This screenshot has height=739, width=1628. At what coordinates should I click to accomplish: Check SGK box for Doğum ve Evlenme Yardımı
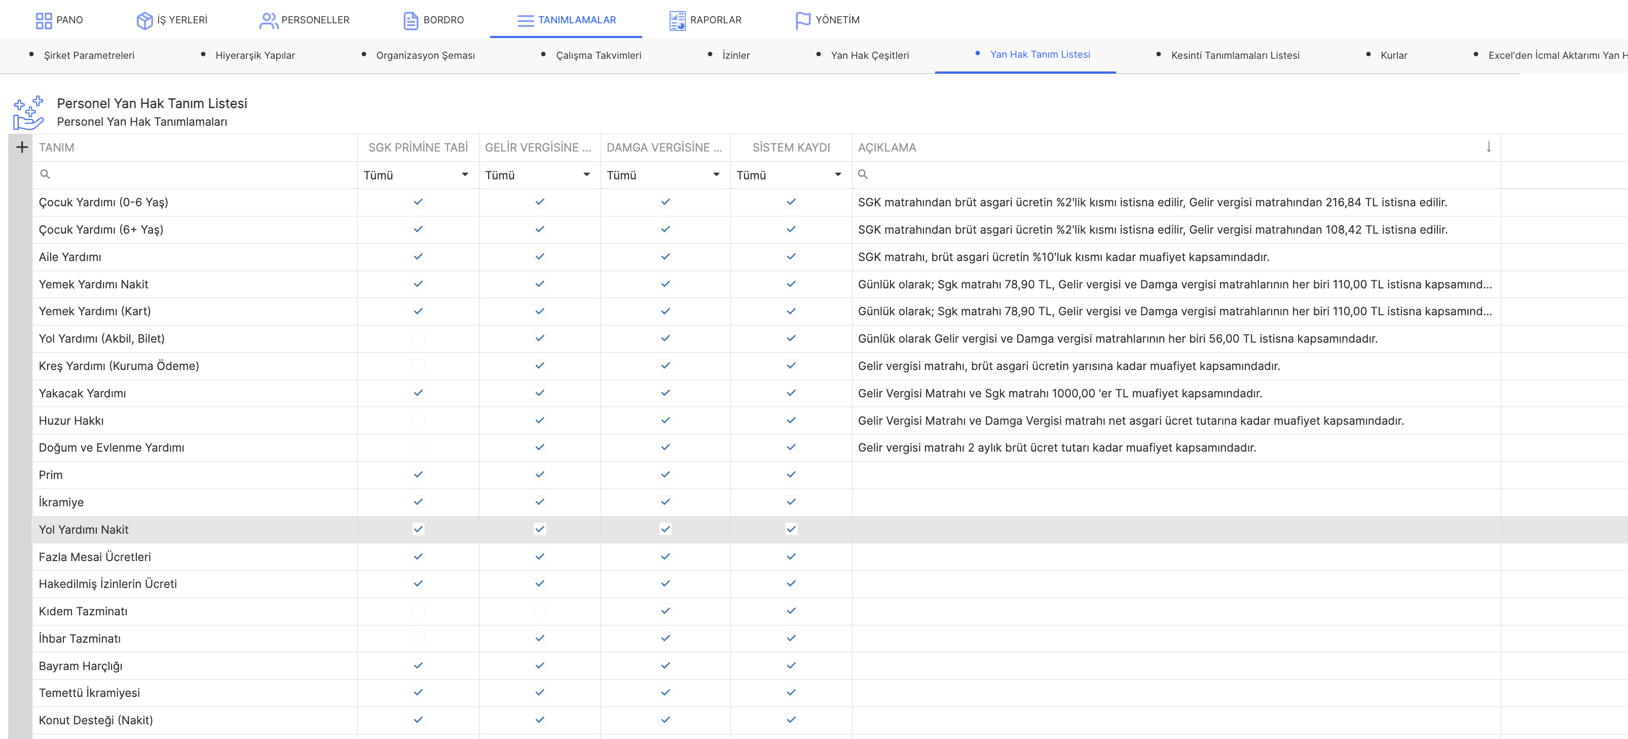[418, 447]
